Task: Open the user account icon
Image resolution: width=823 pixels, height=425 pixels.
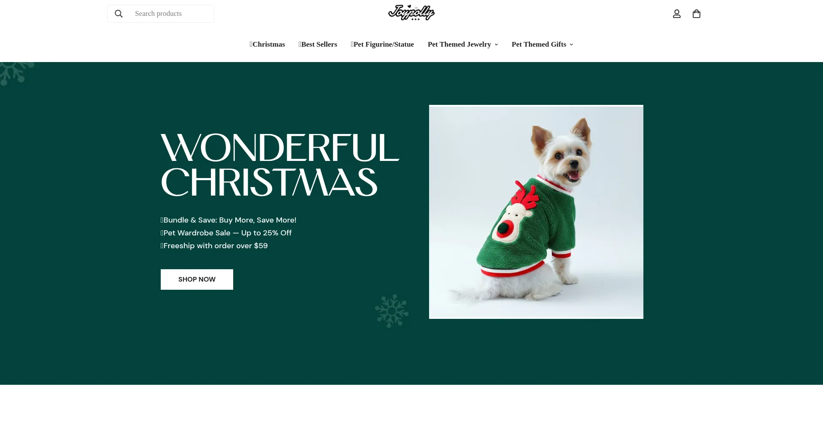Action: click(677, 14)
